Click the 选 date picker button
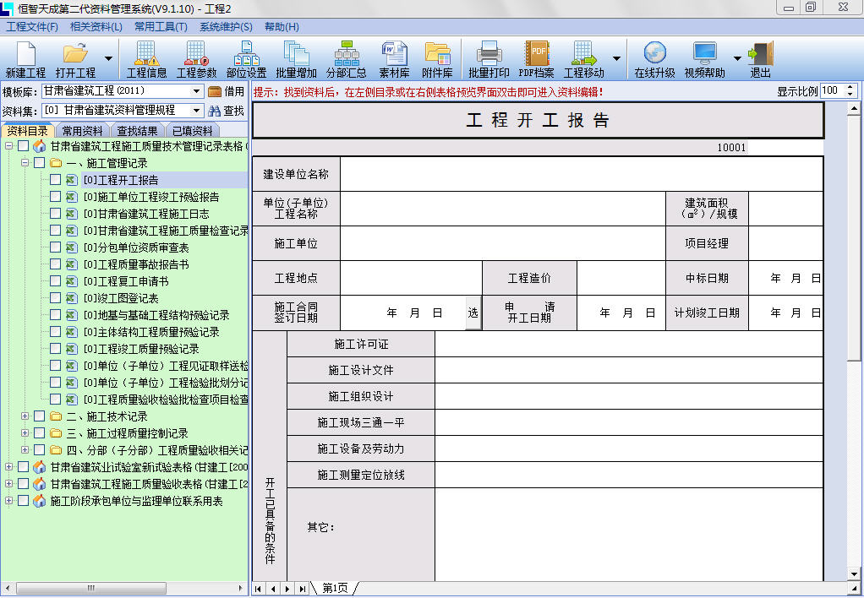 pos(473,313)
